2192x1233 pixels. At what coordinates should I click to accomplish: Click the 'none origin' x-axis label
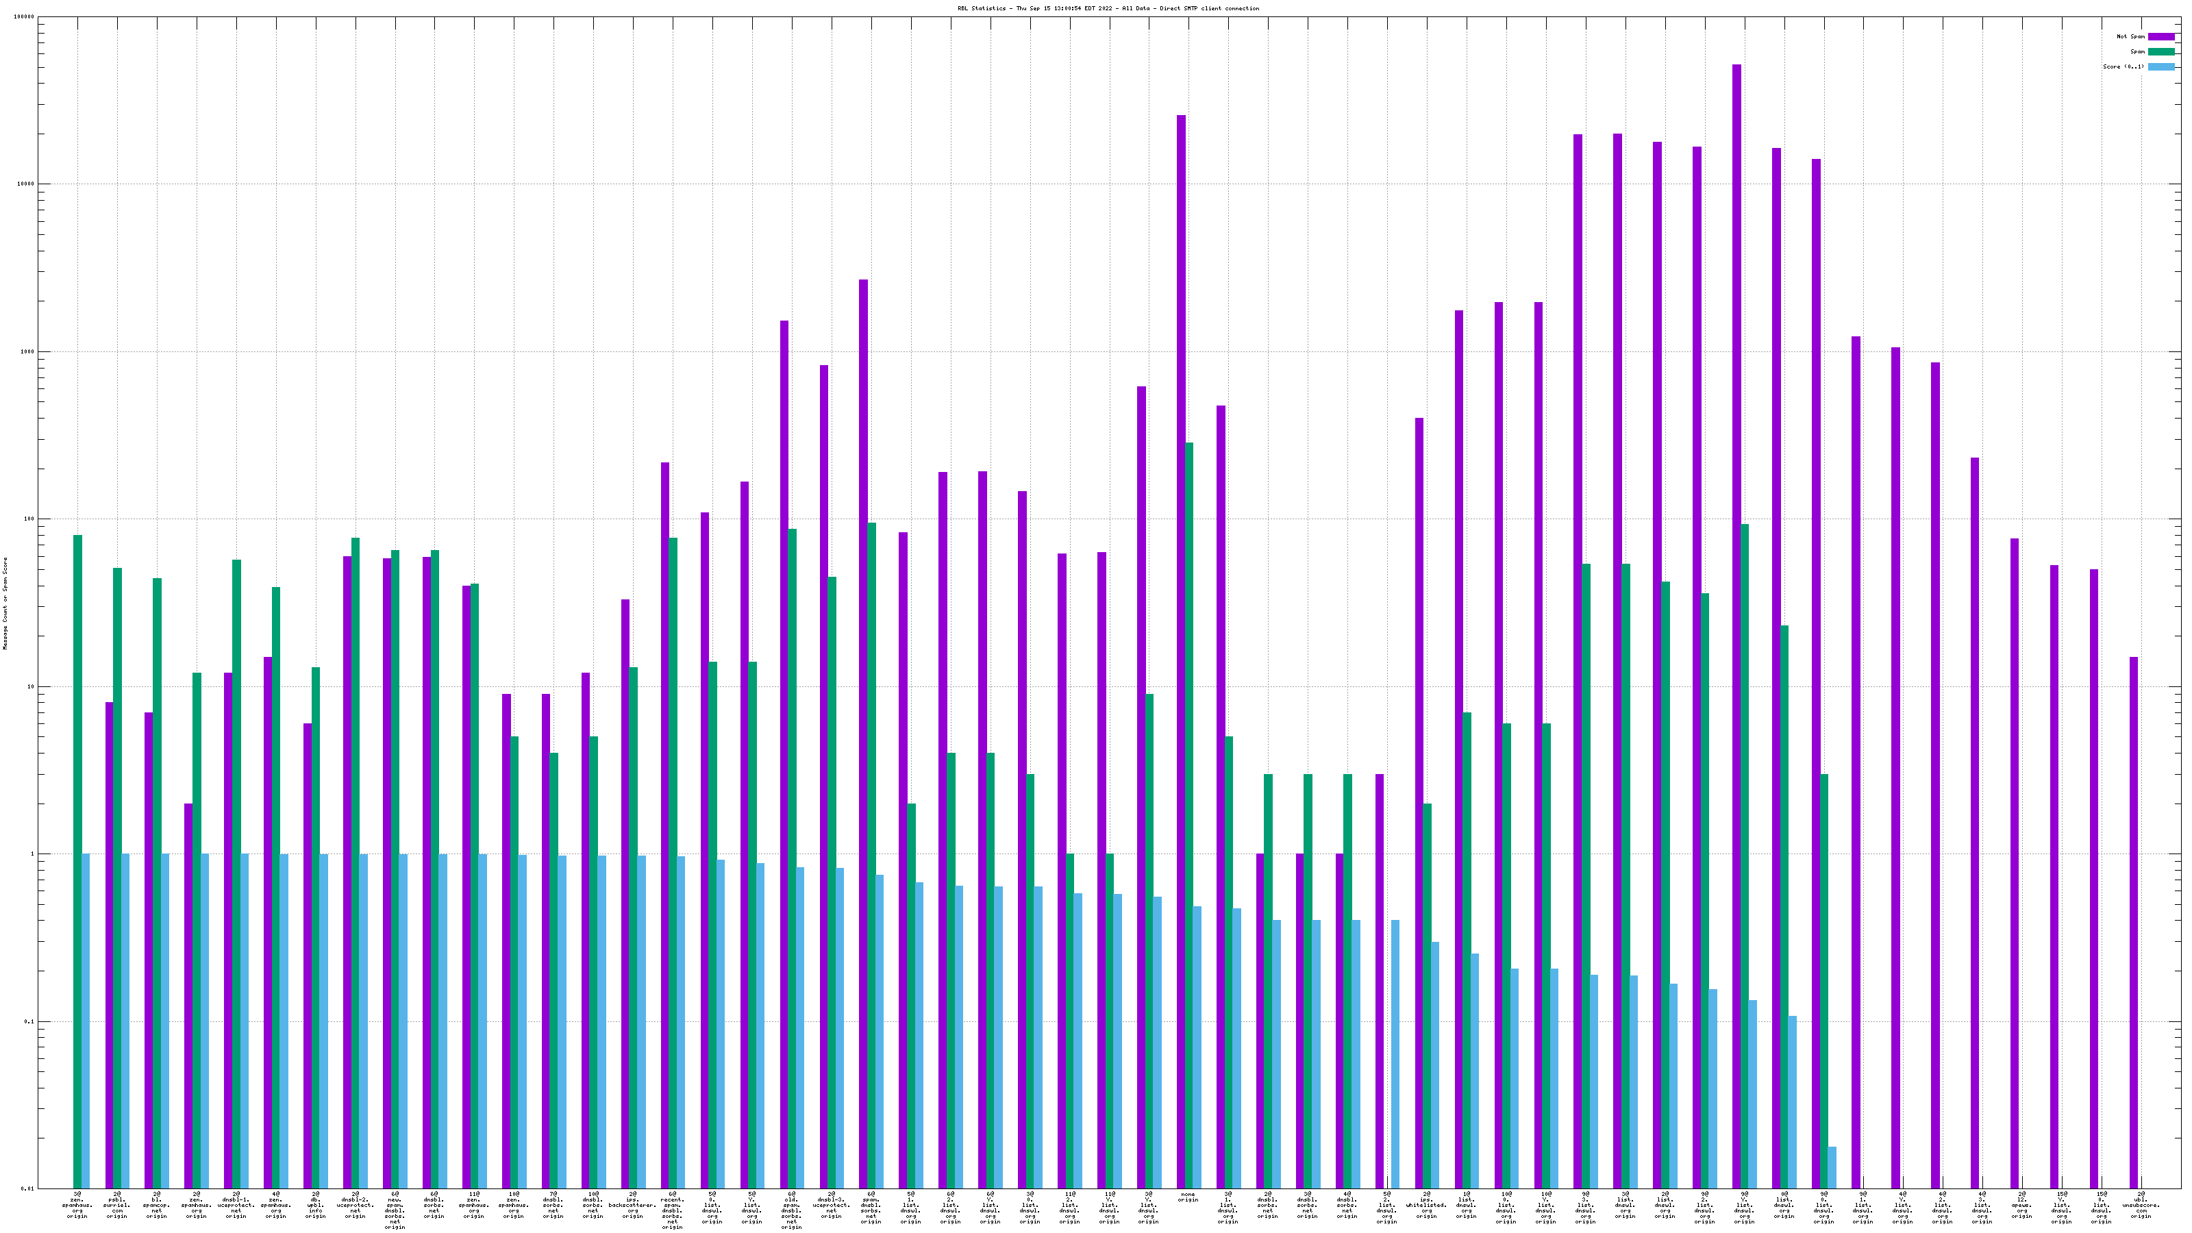[x=1188, y=1197]
